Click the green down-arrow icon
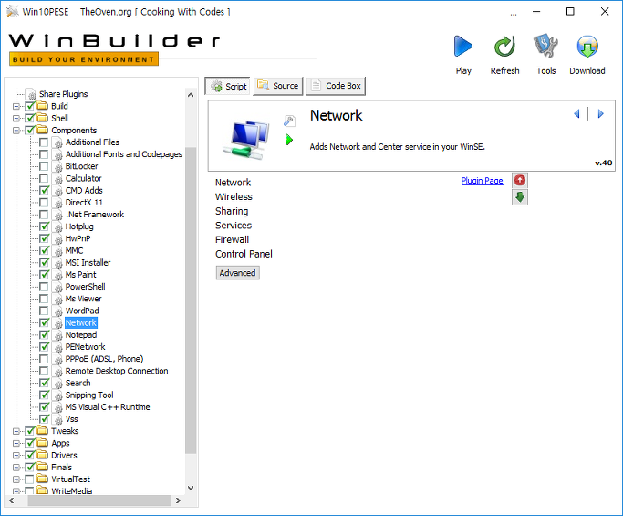The width and height of the screenshot is (623, 516). click(x=520, y=197)
